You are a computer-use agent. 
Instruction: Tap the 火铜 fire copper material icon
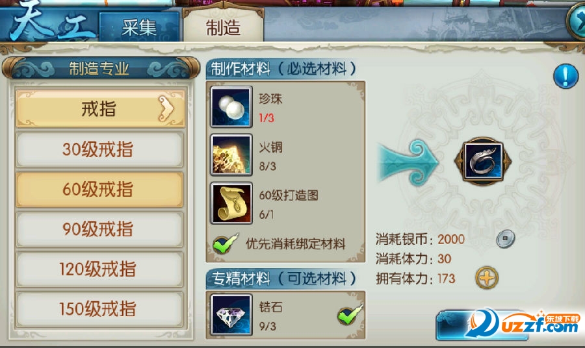(x=231, y=155)
